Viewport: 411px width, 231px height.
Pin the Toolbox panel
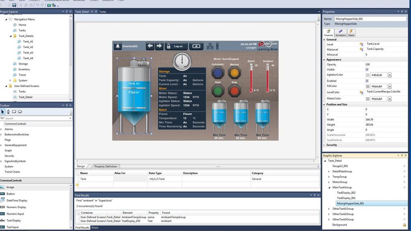click(67, 105)
